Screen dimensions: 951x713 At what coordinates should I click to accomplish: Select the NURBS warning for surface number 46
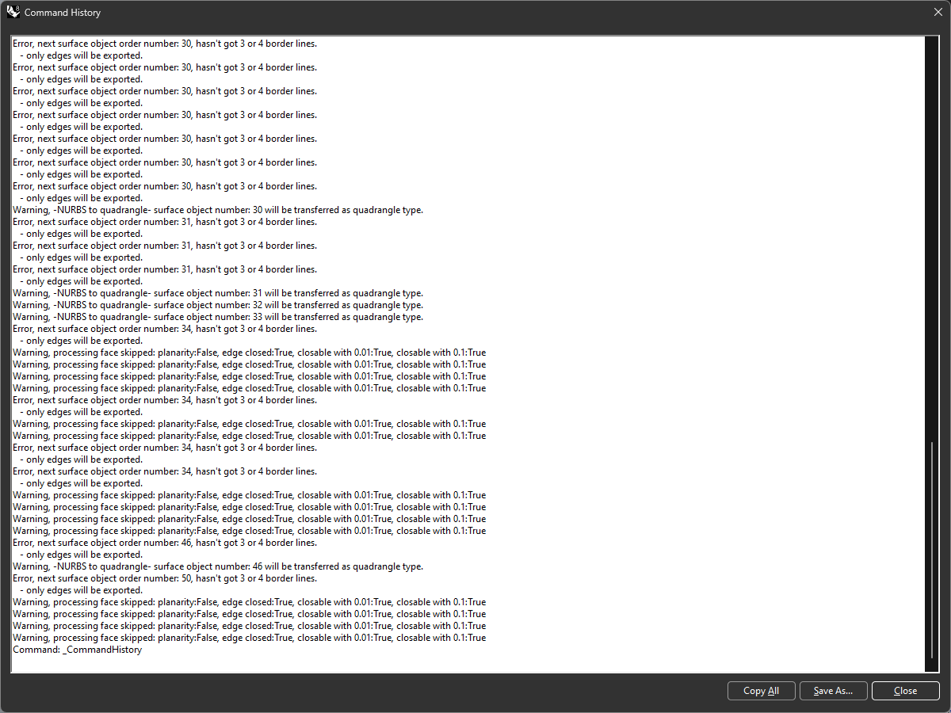coord(218,566)
